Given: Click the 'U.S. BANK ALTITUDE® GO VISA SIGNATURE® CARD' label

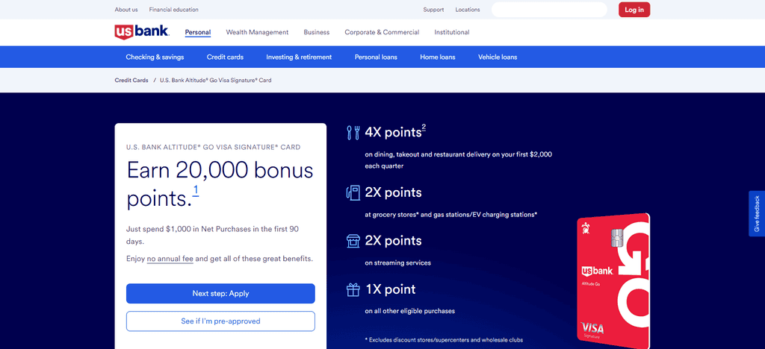Looking at the screenshot, I should coord(213,147).
